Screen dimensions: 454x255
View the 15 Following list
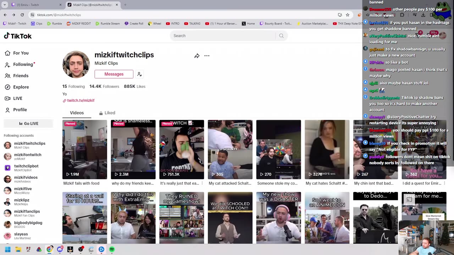73,86
